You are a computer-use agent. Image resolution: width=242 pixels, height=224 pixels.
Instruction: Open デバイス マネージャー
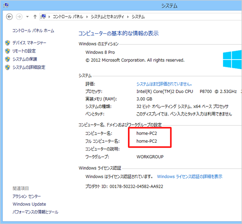pyautogui.click(x=29, y=43)
